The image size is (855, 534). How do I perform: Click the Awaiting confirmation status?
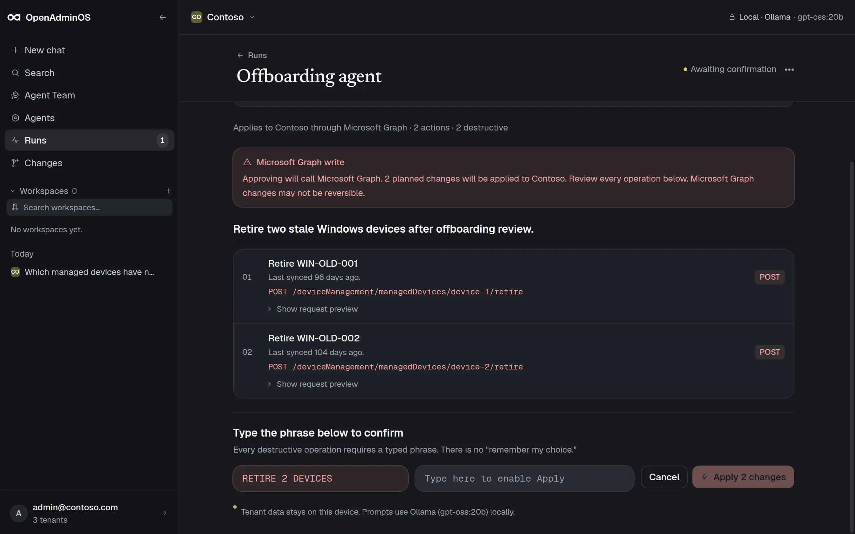coord(729,69)
